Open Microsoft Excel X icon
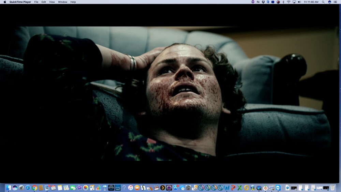 239,188
